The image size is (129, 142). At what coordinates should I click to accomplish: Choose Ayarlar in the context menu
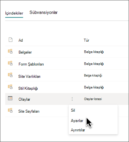[77, 121]
